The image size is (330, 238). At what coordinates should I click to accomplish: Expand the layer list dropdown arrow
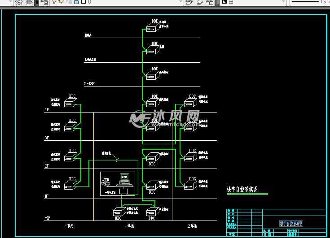(x=180, y=1)
